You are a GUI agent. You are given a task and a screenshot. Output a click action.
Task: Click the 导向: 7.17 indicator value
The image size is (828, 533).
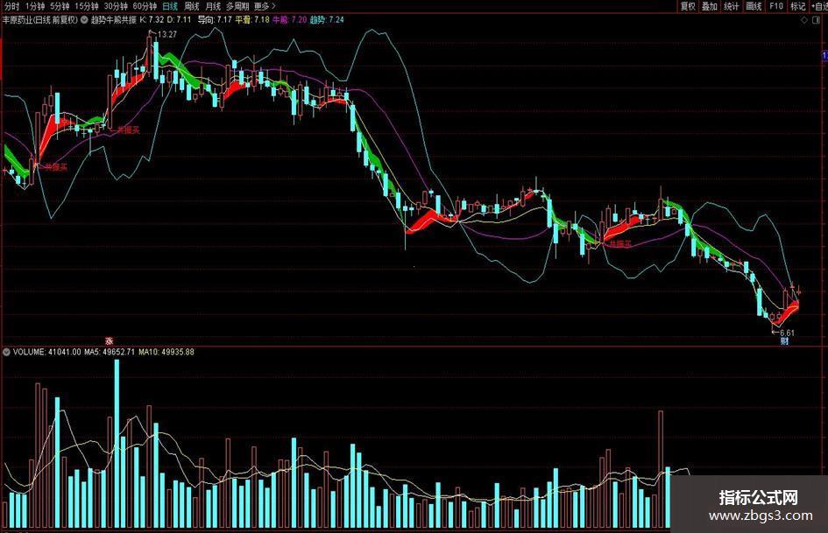[x=215, y=20]
